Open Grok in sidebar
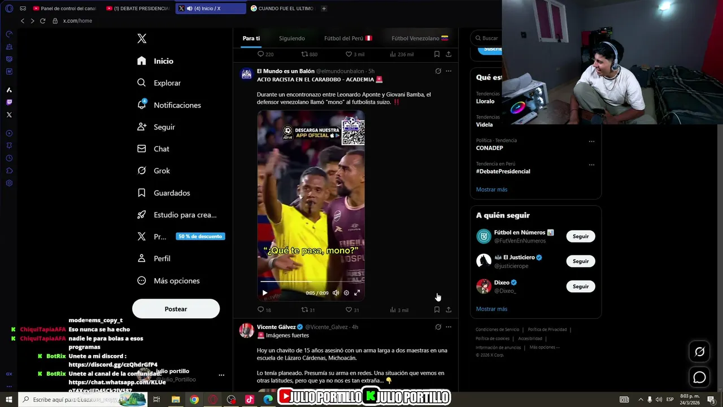 tap(154, 171)
